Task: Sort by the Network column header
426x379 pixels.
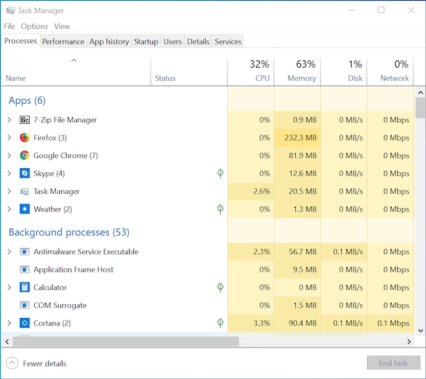Action: coord(390,72)
